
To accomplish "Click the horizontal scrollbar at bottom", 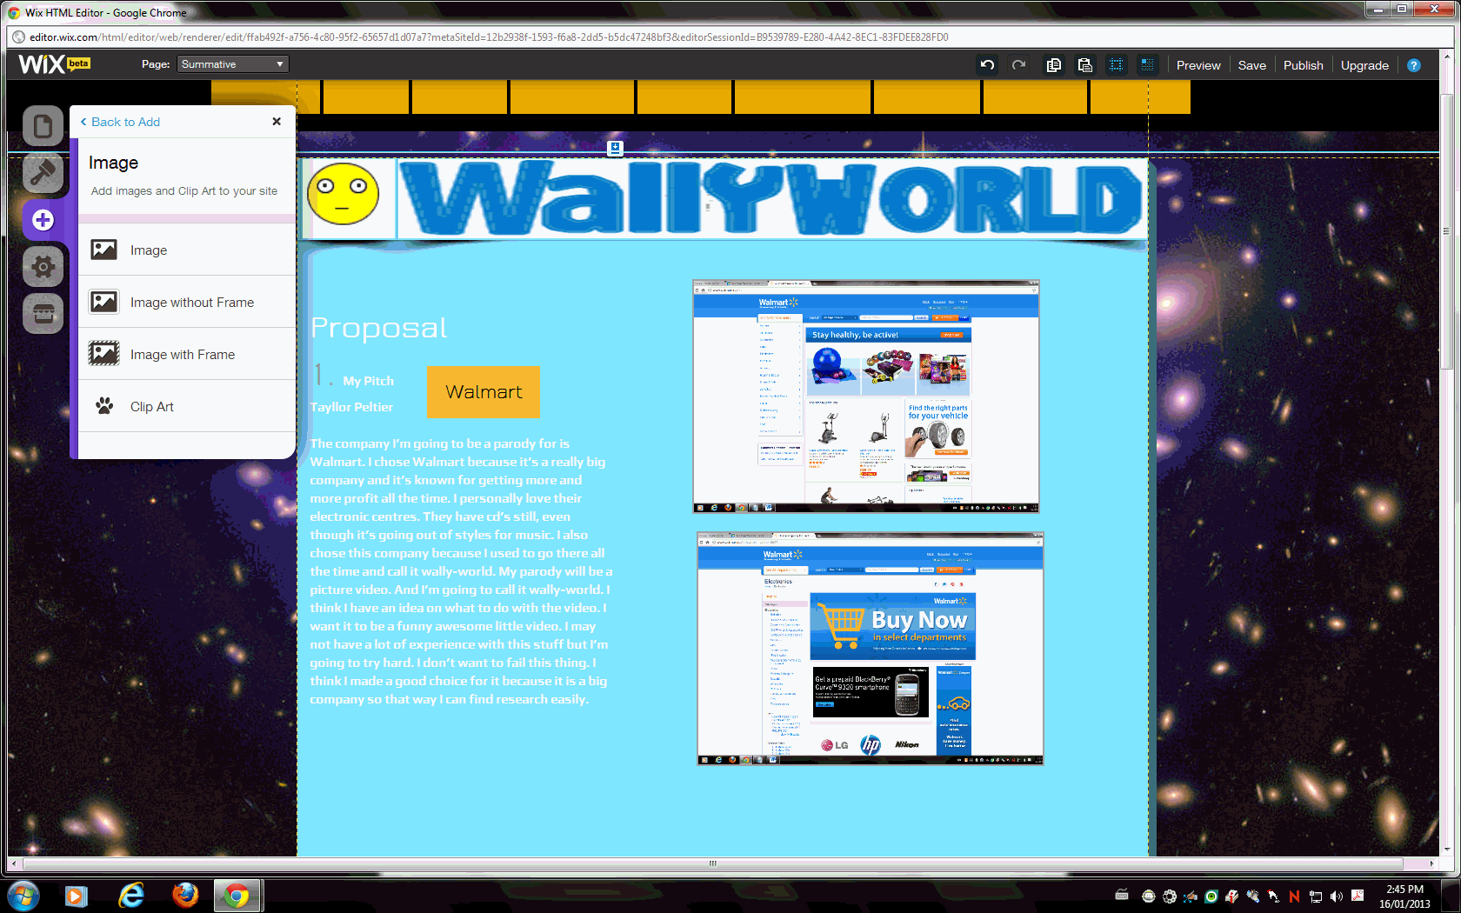I will click(x=713, y=863).
